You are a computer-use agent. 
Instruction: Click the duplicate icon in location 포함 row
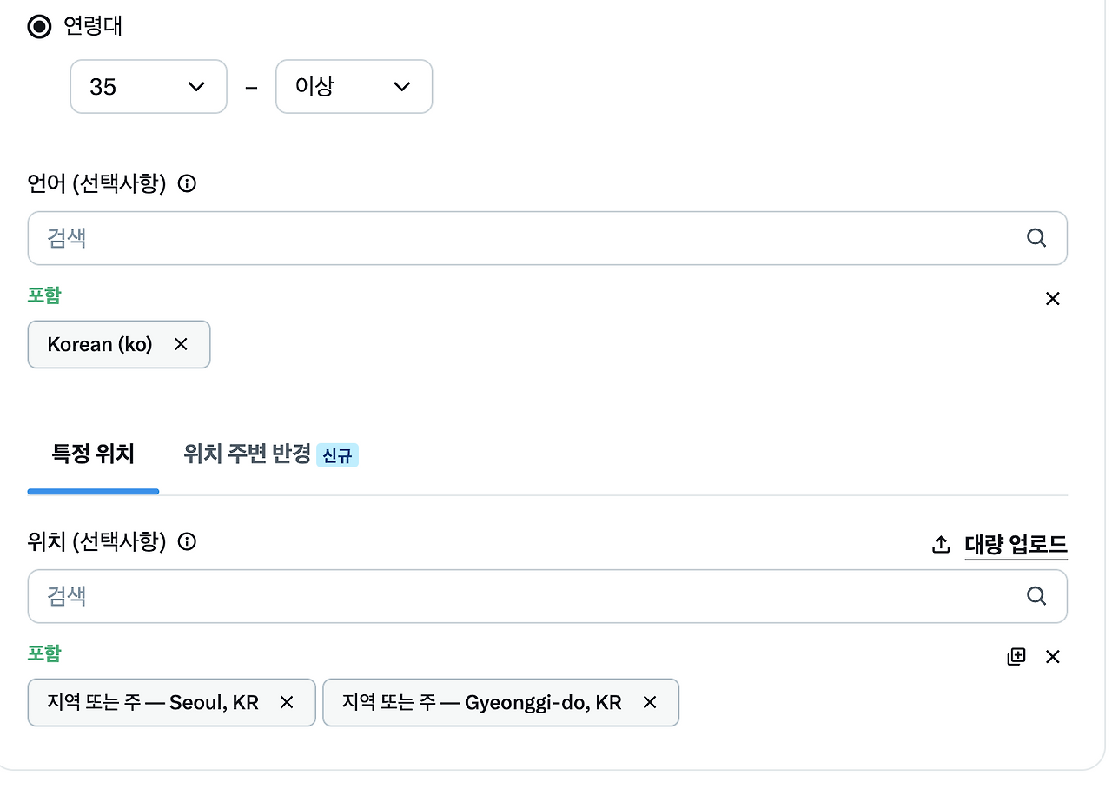click(x=1016, y=656)
